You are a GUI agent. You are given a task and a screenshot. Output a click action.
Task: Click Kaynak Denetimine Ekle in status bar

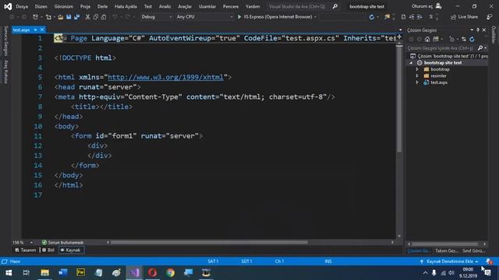click(449, 261)
